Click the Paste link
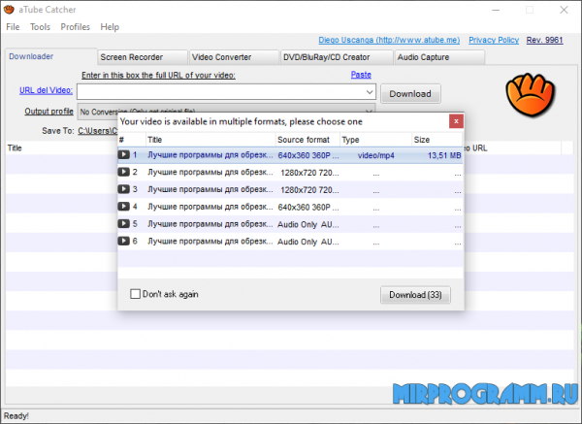The image size is (582, 424). [361, 75]
